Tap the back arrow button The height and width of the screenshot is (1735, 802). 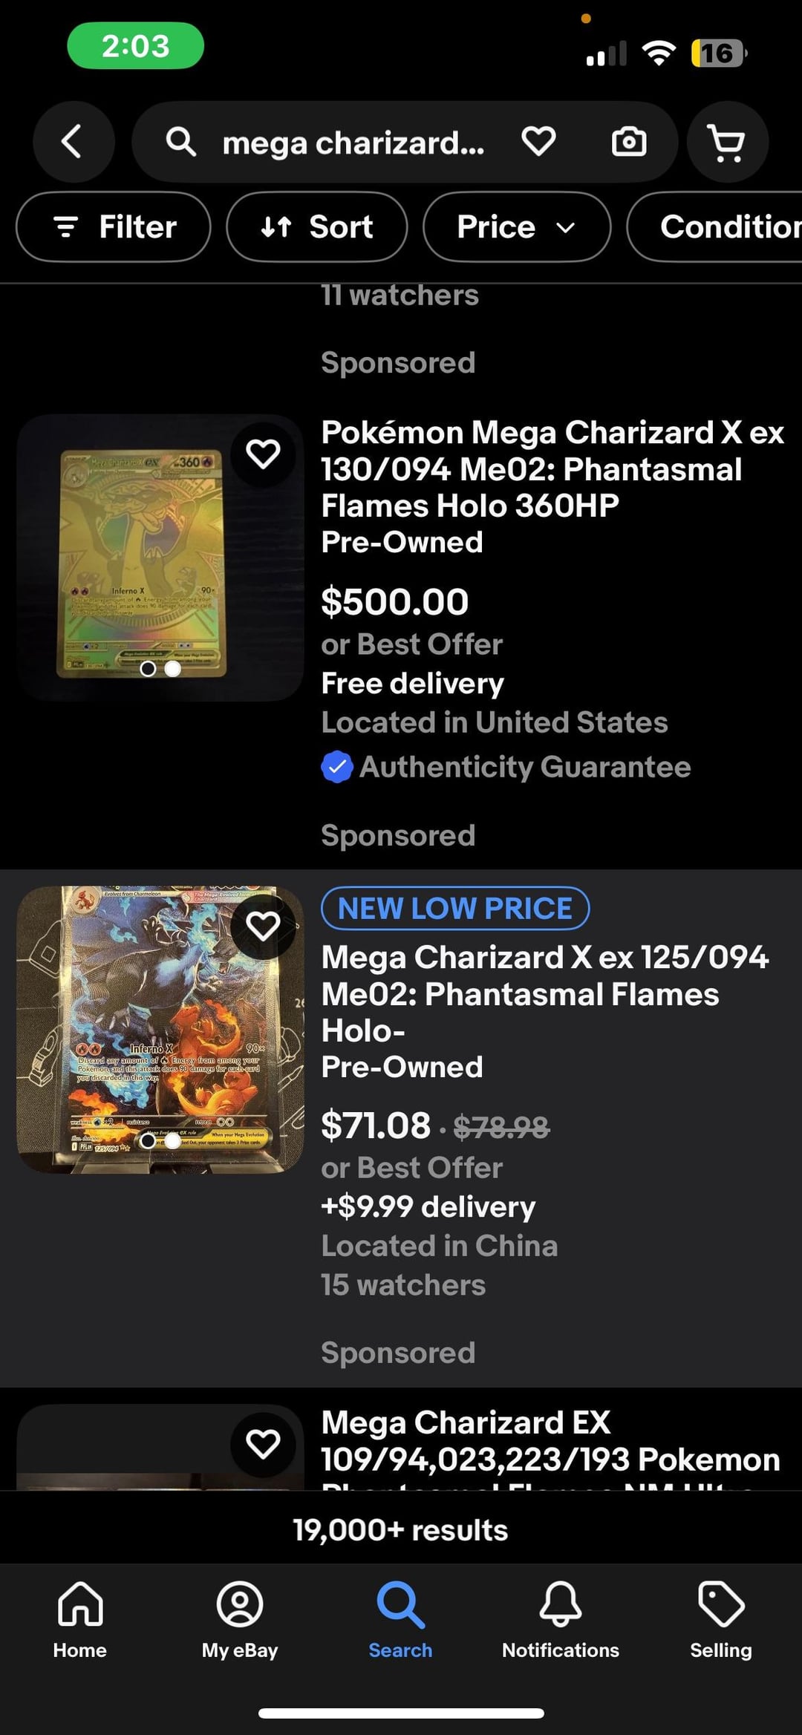coord(73,141)
